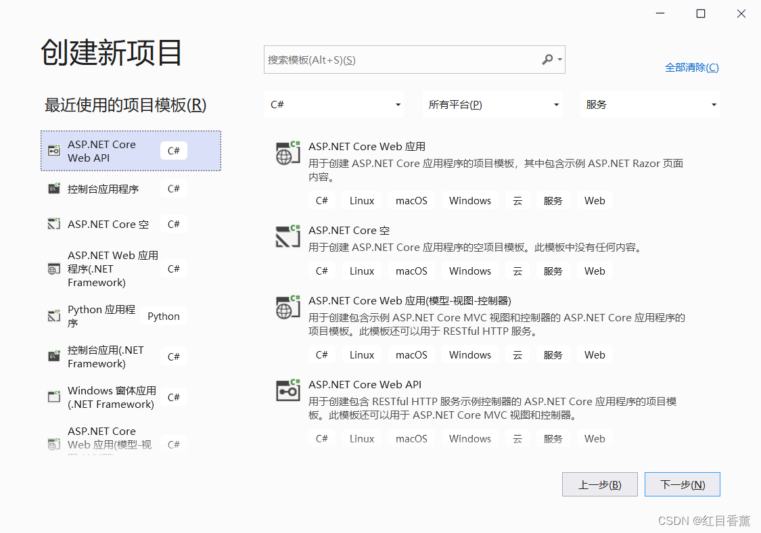Screen dimensions: 761x533
Task: Click the ASP.NET Web 应用程序(.NET Framework) icon
Action: [54, 269]
